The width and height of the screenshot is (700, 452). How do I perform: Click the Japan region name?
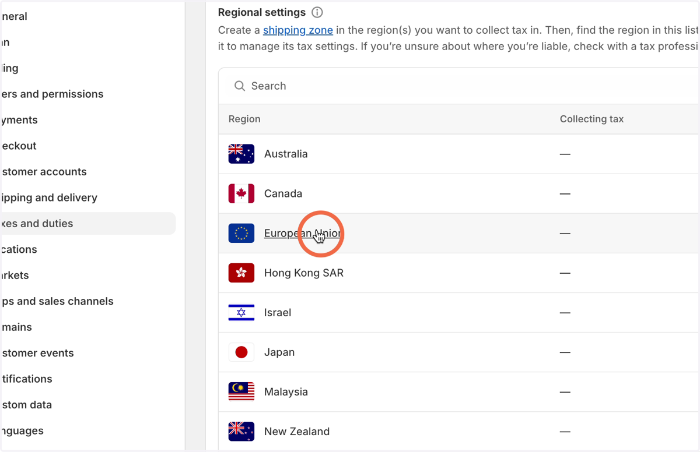(279, 352)
